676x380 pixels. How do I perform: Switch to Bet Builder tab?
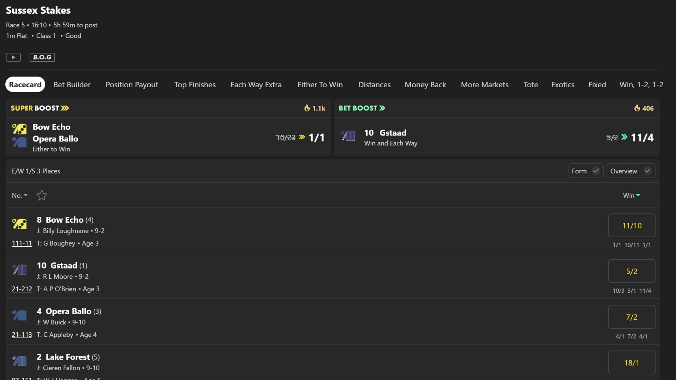(x=72, y=84)
